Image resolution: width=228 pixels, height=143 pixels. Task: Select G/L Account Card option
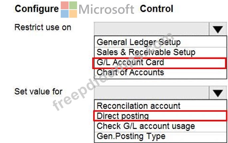130,62
